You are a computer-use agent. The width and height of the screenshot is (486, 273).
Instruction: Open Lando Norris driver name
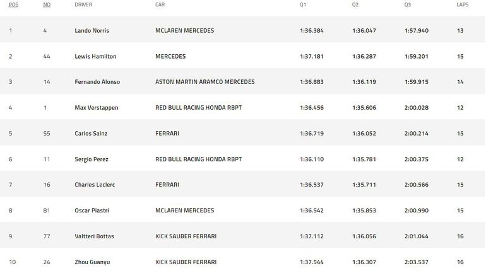[92, 31]
